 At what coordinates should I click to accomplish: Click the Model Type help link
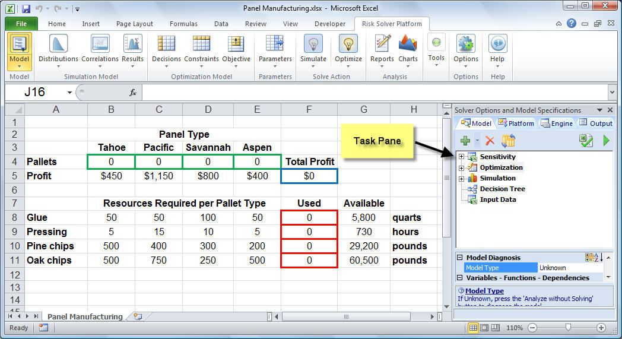click(484, 291)
